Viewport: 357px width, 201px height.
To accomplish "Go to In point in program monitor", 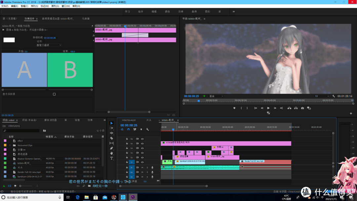I will [256, 108].
